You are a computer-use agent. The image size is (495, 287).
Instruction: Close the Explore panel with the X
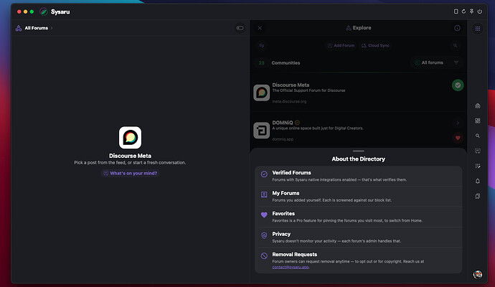(x=260, y=28)
